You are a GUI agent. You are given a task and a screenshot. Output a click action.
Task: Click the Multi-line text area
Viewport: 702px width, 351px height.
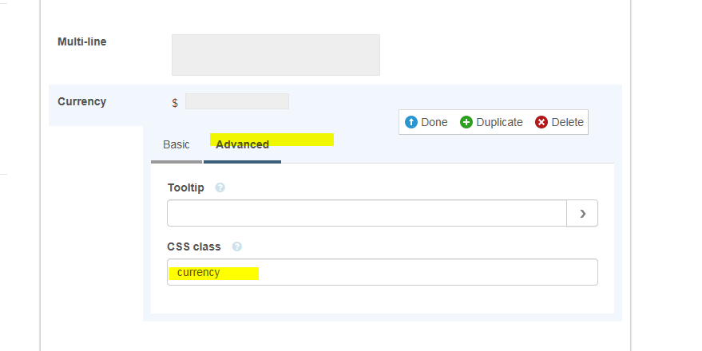tap(276, 55)
